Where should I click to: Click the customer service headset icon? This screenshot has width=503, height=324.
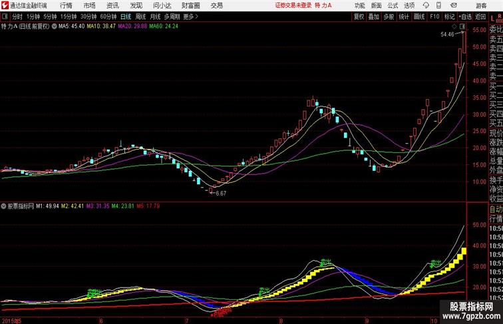click(x=426, y=5)
